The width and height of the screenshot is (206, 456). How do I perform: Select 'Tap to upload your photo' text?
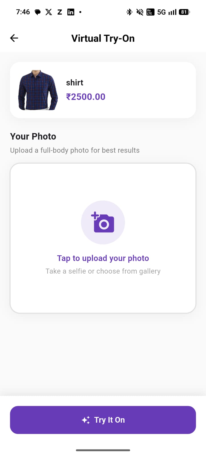click(x=103, y=258)
